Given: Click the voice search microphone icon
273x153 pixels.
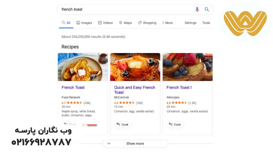Looking at the screenshot, I should click(197, 10).
